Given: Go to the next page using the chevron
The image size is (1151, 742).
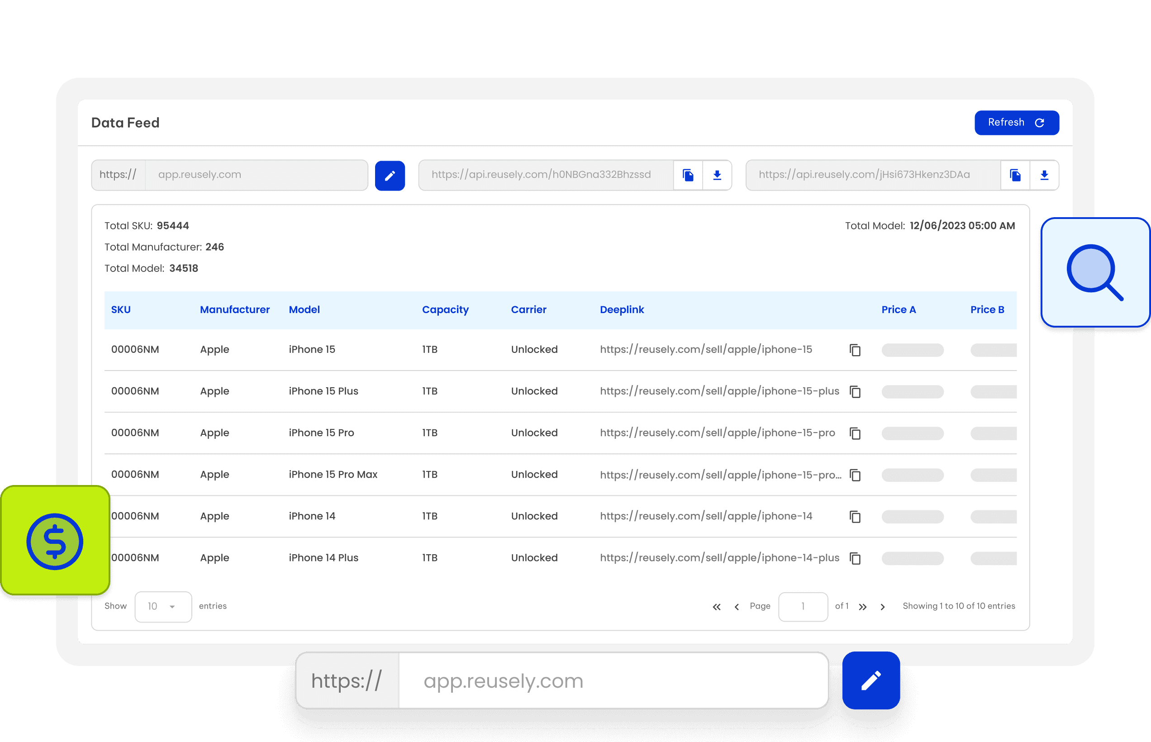Looking at the screenshot, I should point(882,607).
